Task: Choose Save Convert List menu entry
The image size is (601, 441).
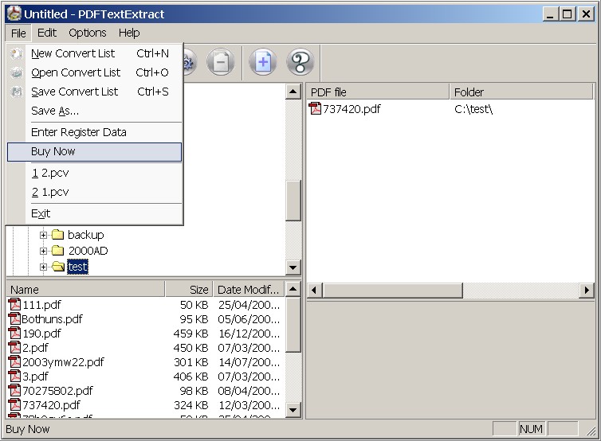Action: 94,92
